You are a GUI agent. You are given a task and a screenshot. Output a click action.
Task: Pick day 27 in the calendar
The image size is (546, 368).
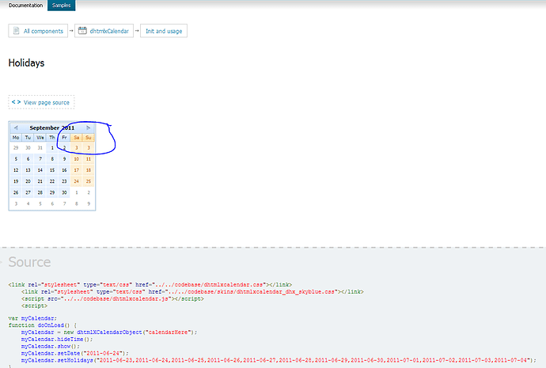(28, 192)
